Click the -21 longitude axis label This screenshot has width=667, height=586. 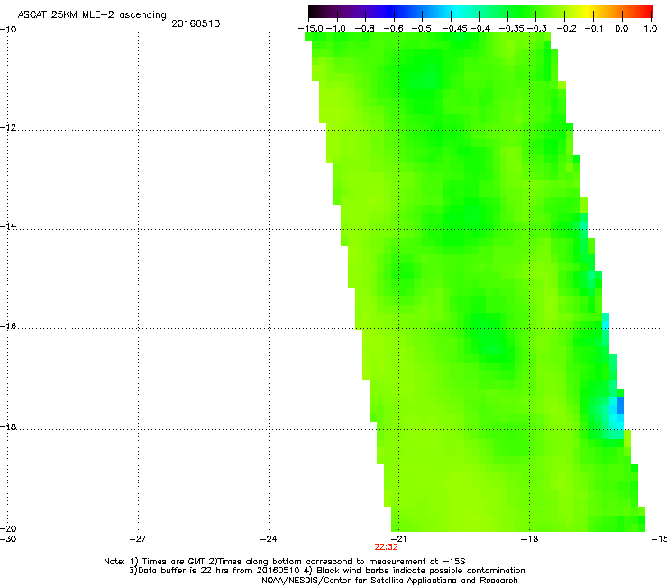coord(398,539)
